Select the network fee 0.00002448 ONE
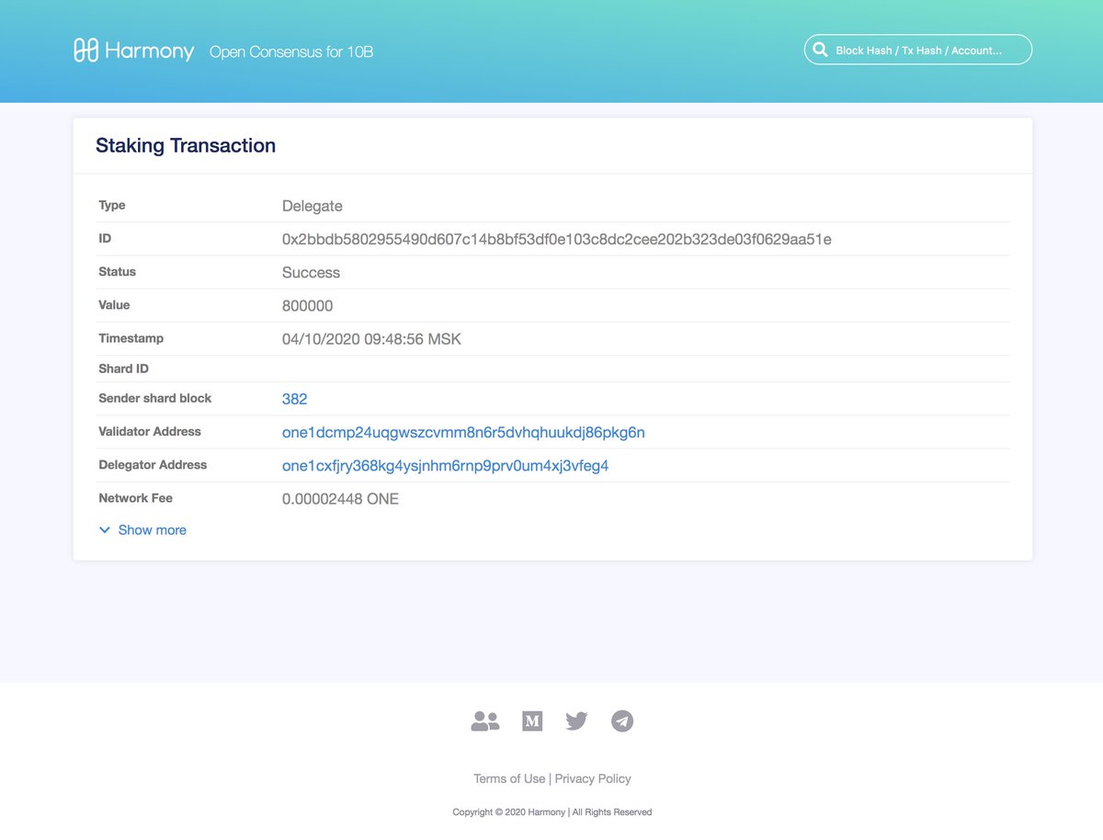1103x840 pixels. 340,499
